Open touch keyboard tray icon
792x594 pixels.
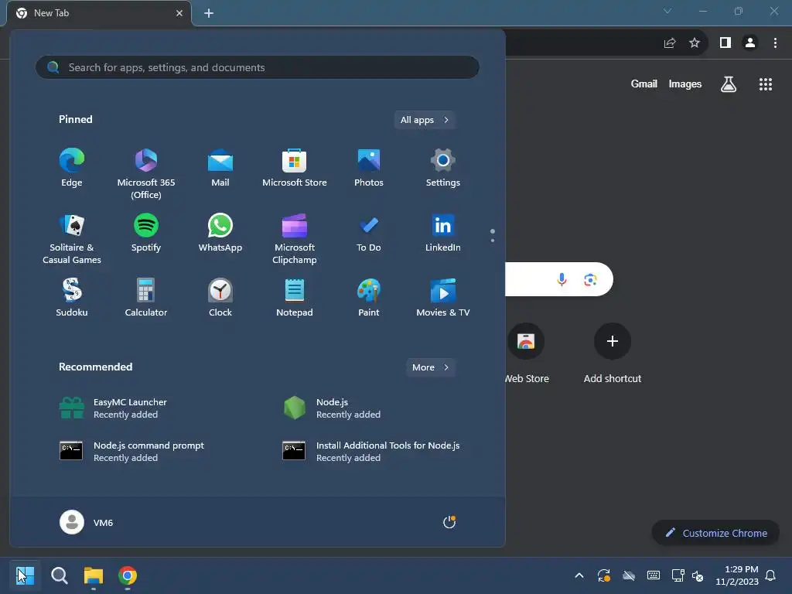pos(653,575)
